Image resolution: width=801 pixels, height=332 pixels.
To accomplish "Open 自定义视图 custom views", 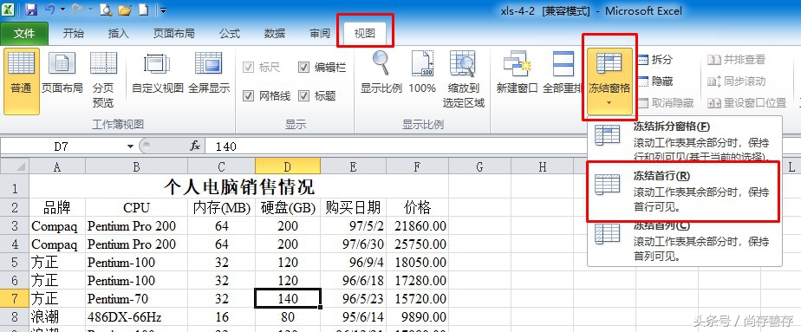I will pos(158,73).
